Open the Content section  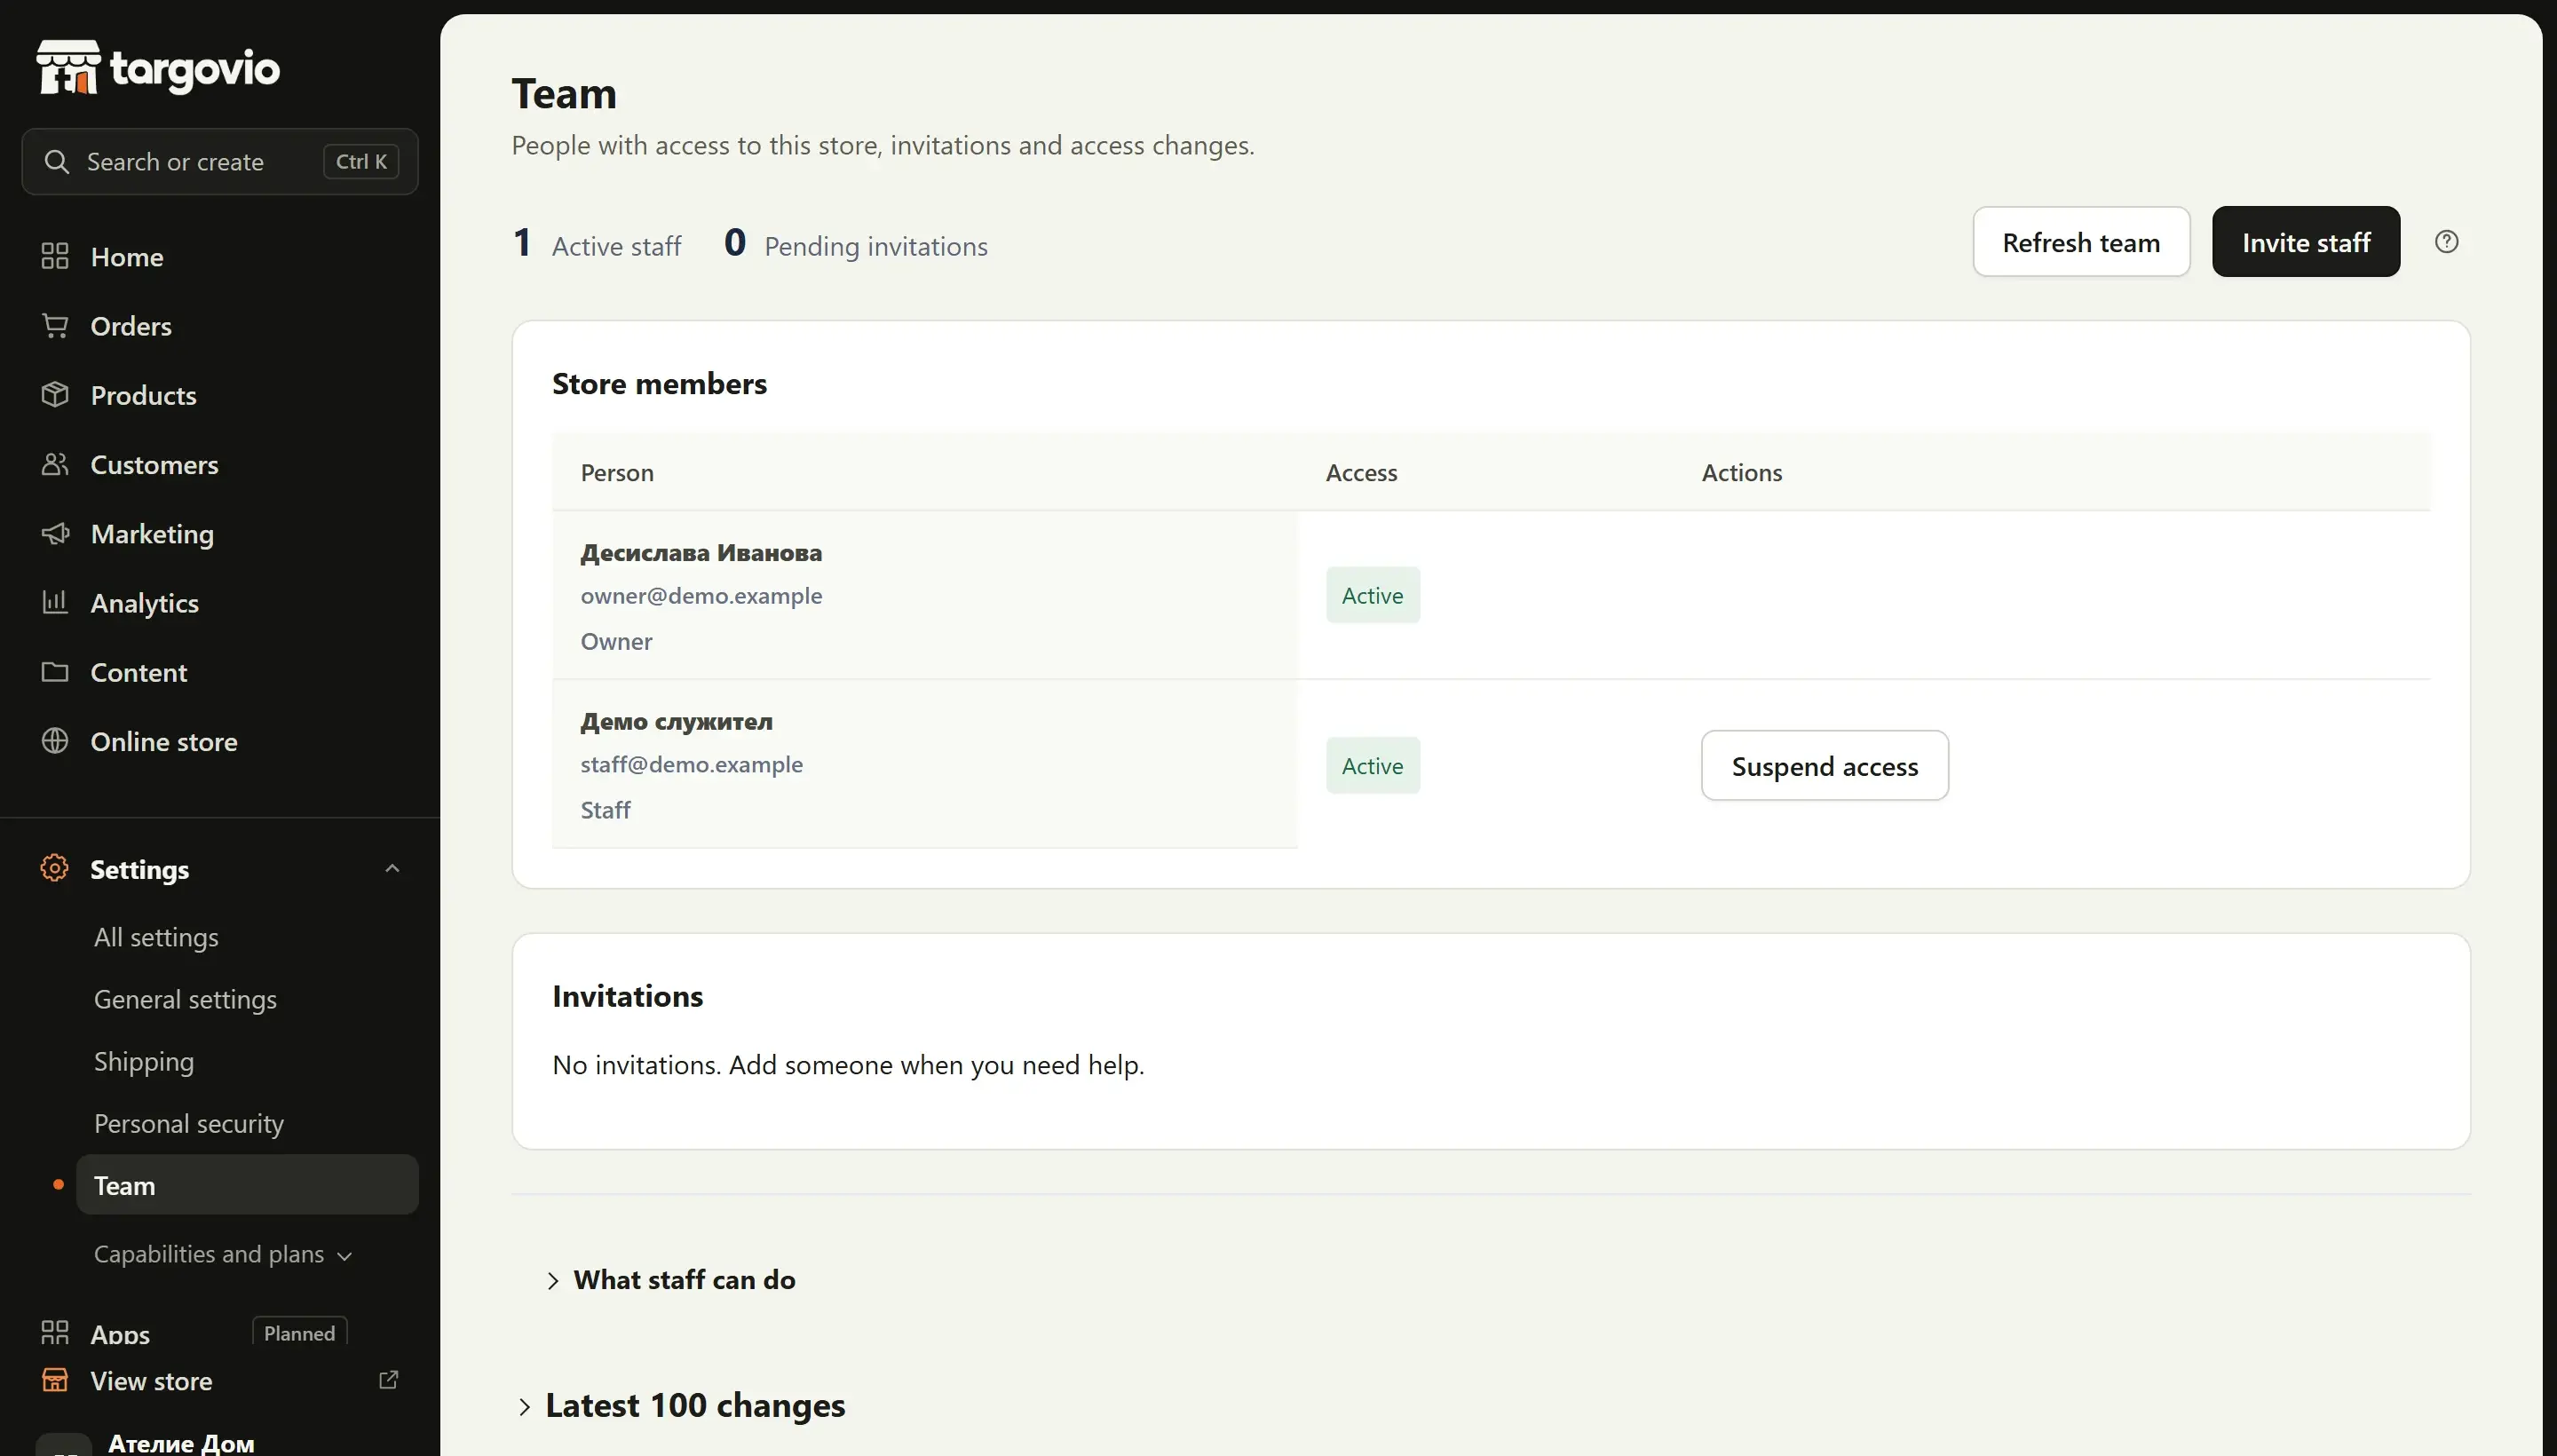(138, 672)
